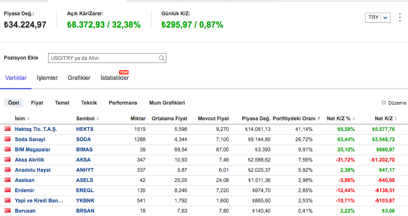Click the Turkish flag beside BIM Magazalar
The width and height of the screenshot is (408, 216).
[8, 149]
